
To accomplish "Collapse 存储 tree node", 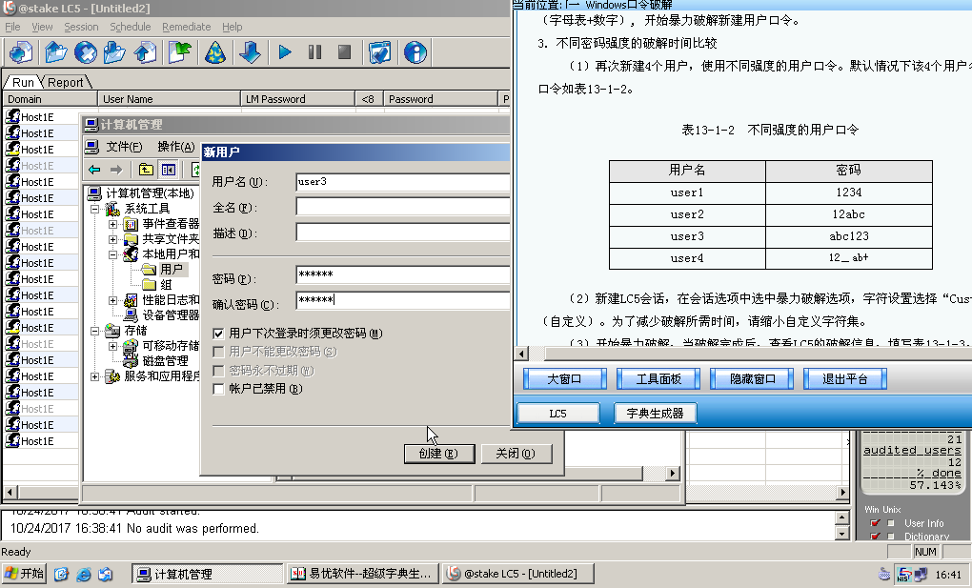I will click(95, 331).
